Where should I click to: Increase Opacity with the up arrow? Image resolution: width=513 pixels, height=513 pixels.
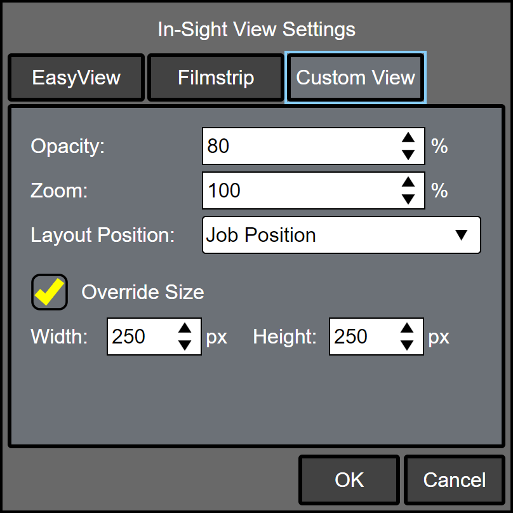point(408,138)
